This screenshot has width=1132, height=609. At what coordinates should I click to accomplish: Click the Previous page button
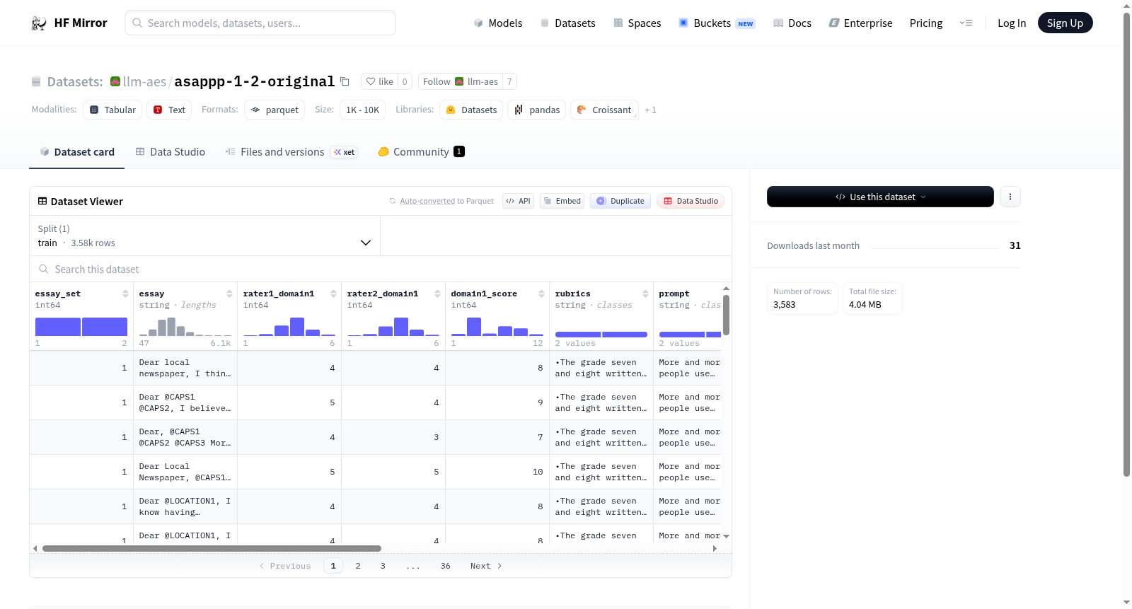[x=285, y=566]
